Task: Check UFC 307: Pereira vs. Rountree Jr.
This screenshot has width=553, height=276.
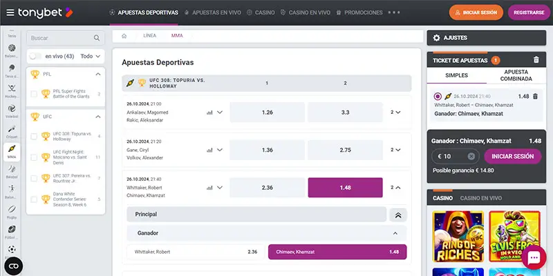Action: pos(34,179)
